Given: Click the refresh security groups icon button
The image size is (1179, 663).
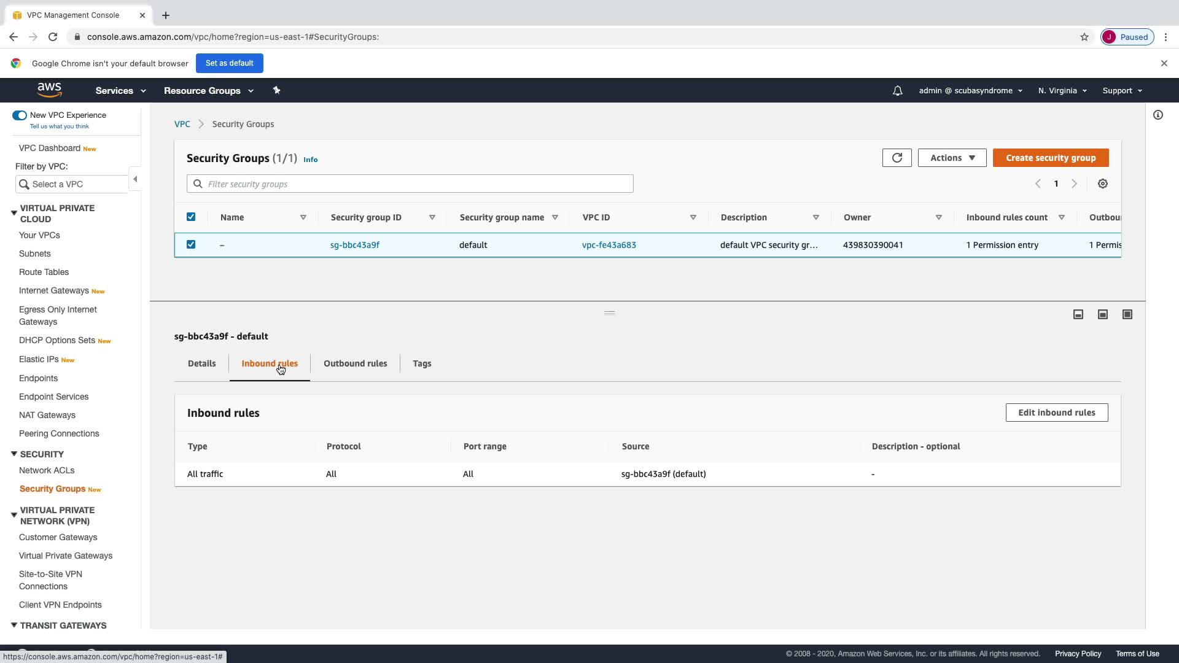Looking at the screenshot, I should point(897,158).
